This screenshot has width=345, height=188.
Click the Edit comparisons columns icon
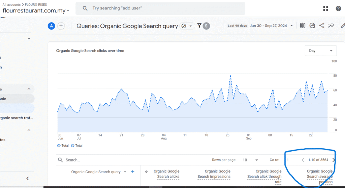(303, 26)
